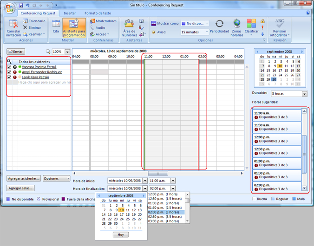
Task: Save using the quick access floppy icon
Action: tap(21, 6)
